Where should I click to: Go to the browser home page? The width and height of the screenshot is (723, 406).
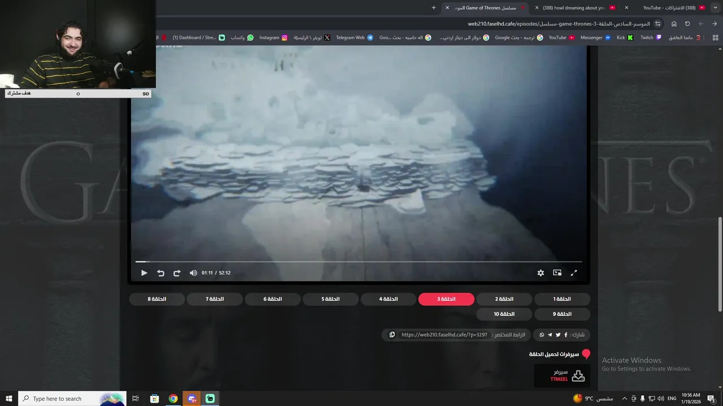pos(674,24)
